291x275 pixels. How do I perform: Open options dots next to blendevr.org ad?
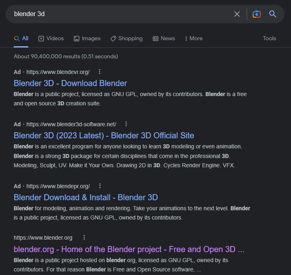pyautogui.click(x=100, y=72)
